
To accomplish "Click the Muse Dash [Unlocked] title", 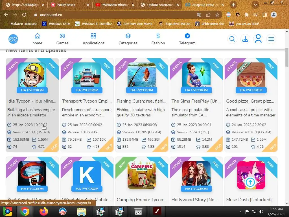I will [x=249, y=200].
